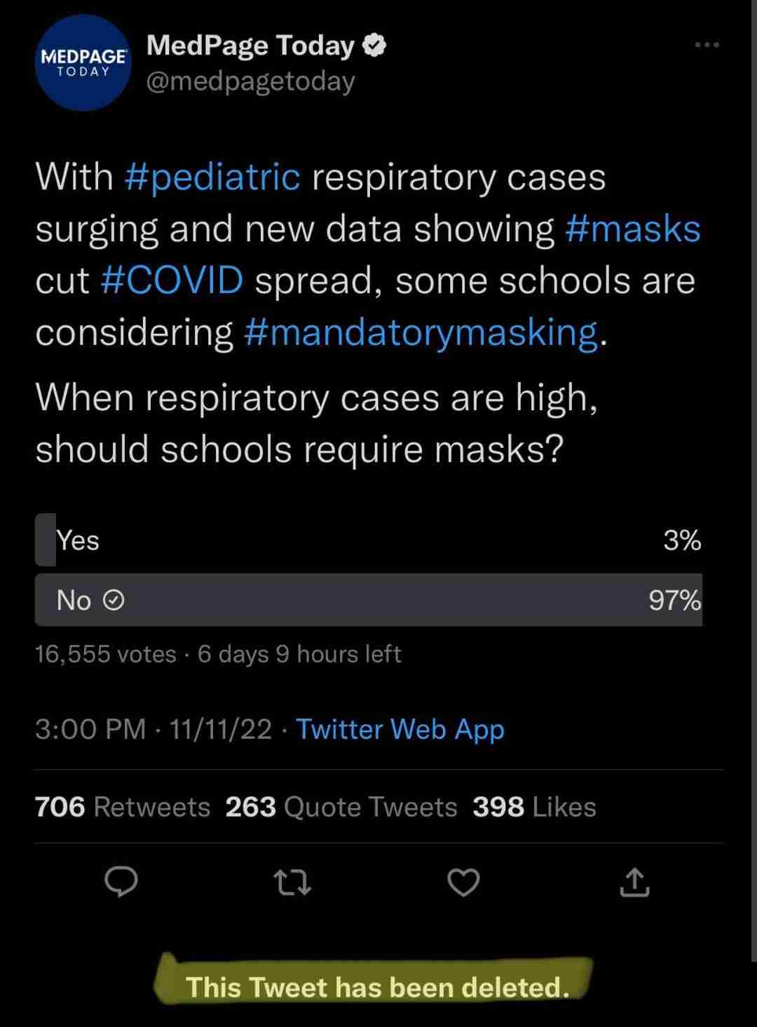757x1027 pixels.
Task: Open the #mandatorymasking hashtag link
Action: coord(422,332)
